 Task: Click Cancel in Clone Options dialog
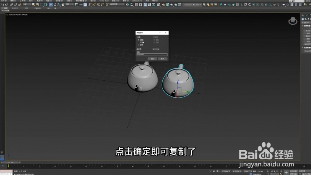[163, 59]
